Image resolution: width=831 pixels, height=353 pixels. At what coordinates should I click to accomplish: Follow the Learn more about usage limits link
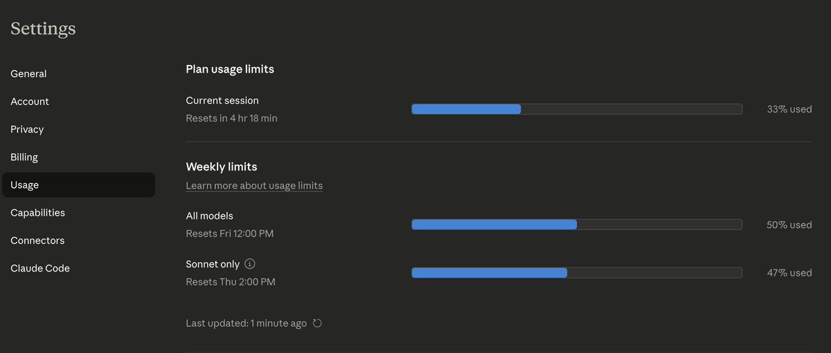(x=254, y=185)
